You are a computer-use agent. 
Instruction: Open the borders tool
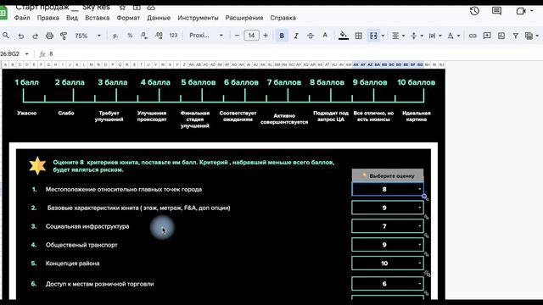[359, 36]
